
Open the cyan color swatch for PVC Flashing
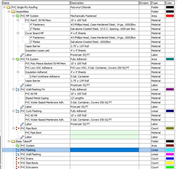tap(170, 150)
